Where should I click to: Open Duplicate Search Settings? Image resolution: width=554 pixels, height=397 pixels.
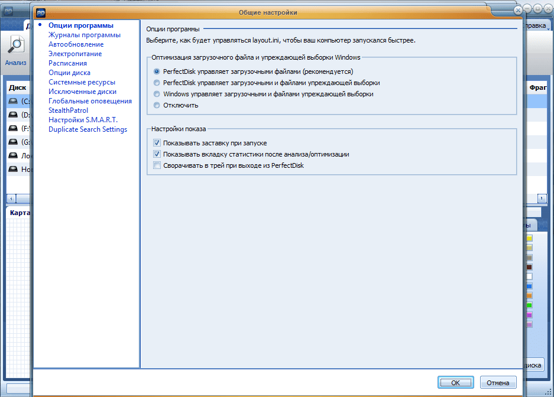click(88, 129)
